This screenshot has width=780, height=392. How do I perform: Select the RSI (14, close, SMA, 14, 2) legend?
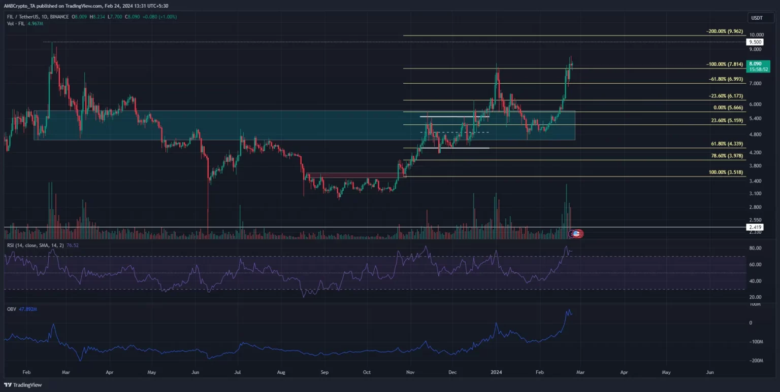coord(36,245)
